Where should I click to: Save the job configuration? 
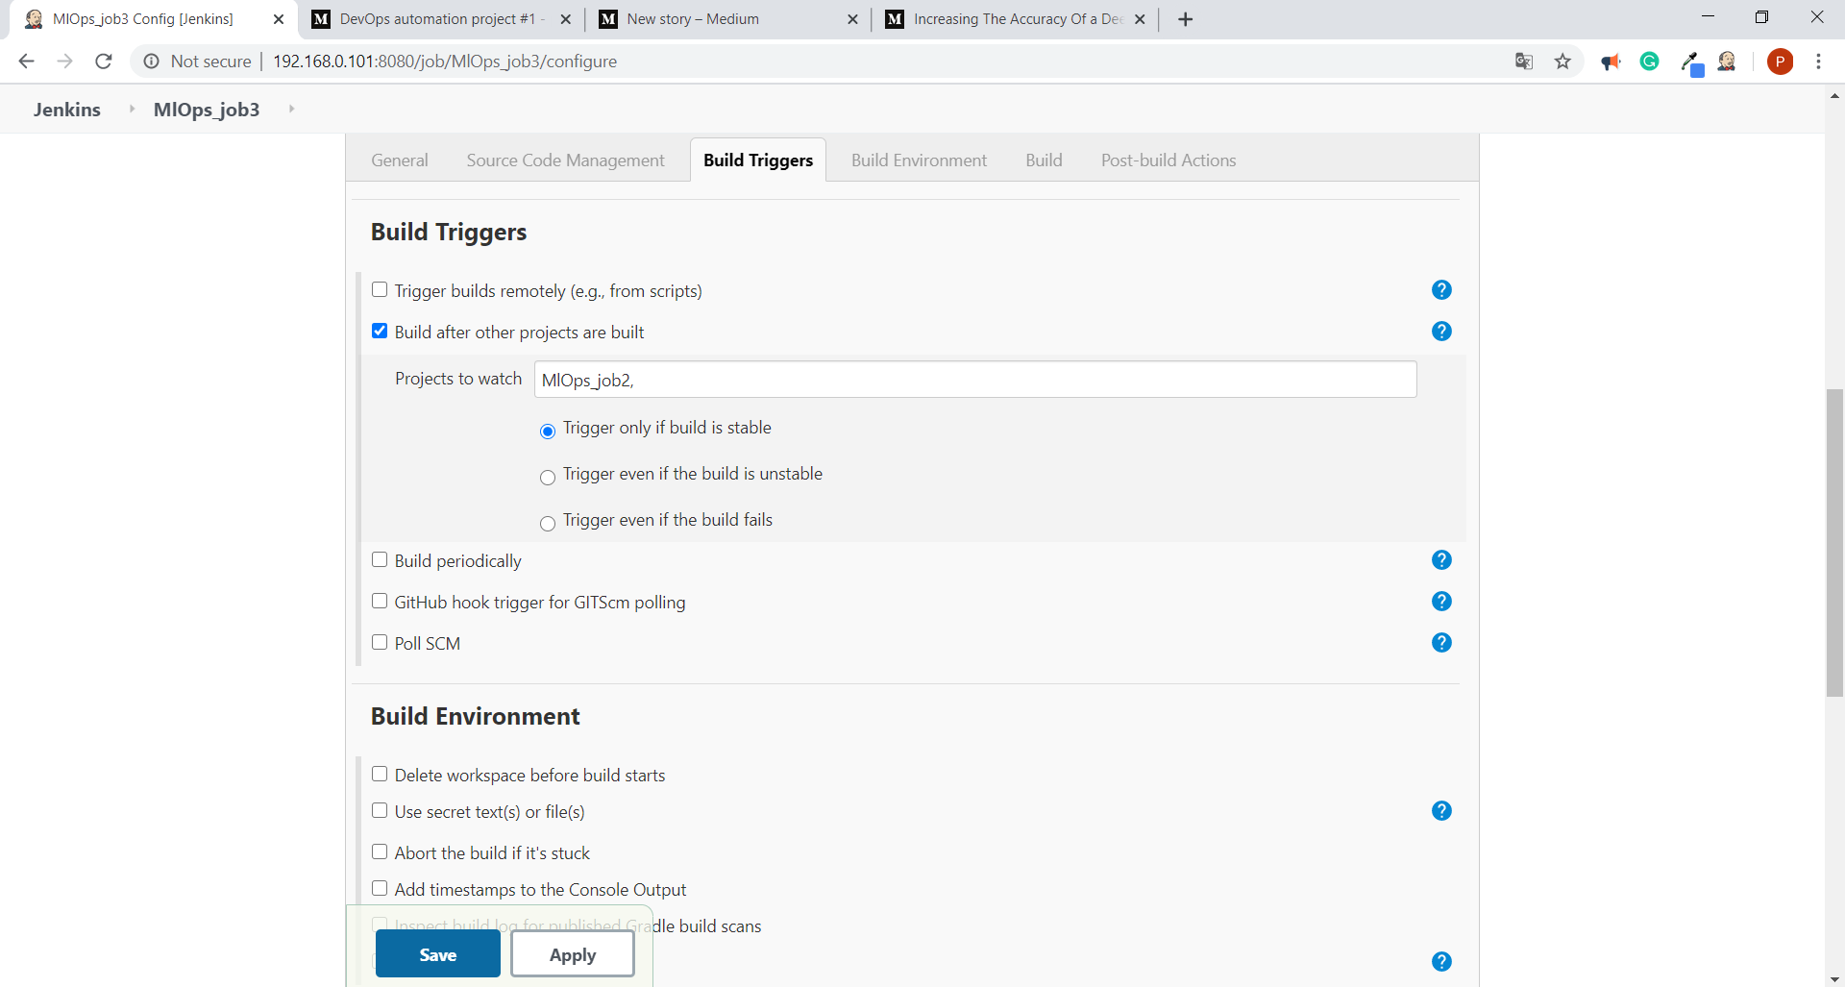[437, 954]
